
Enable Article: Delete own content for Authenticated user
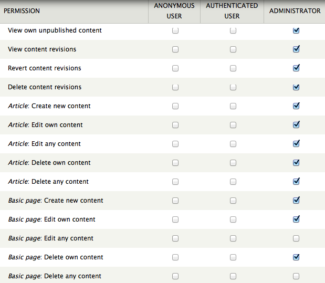click(233, 163)
